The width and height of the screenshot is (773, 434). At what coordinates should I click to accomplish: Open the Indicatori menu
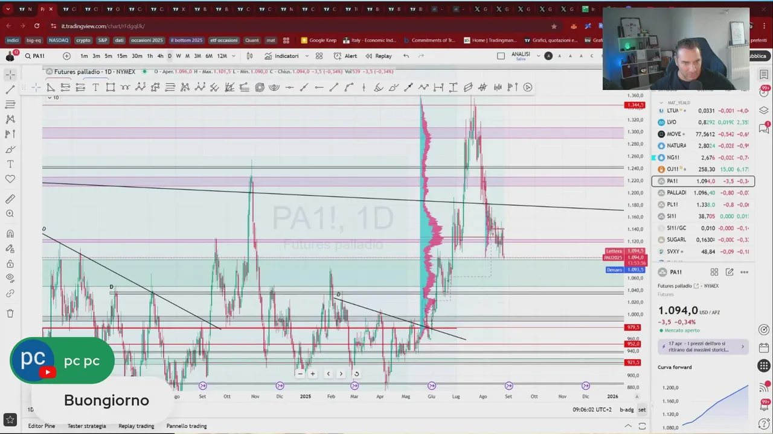coord(281,56)
